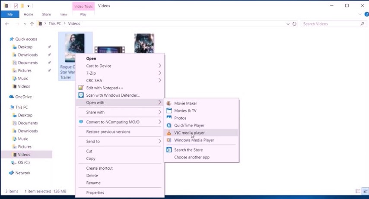Screen dimensions: 369x199
Task: Open with VLC media player
Action: (201, 133)
